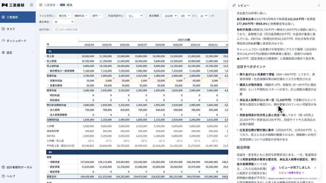Click the ダッシュボード gauge icon in sidebar
Viewport: 326px width, 183px height.
point(3,41)
